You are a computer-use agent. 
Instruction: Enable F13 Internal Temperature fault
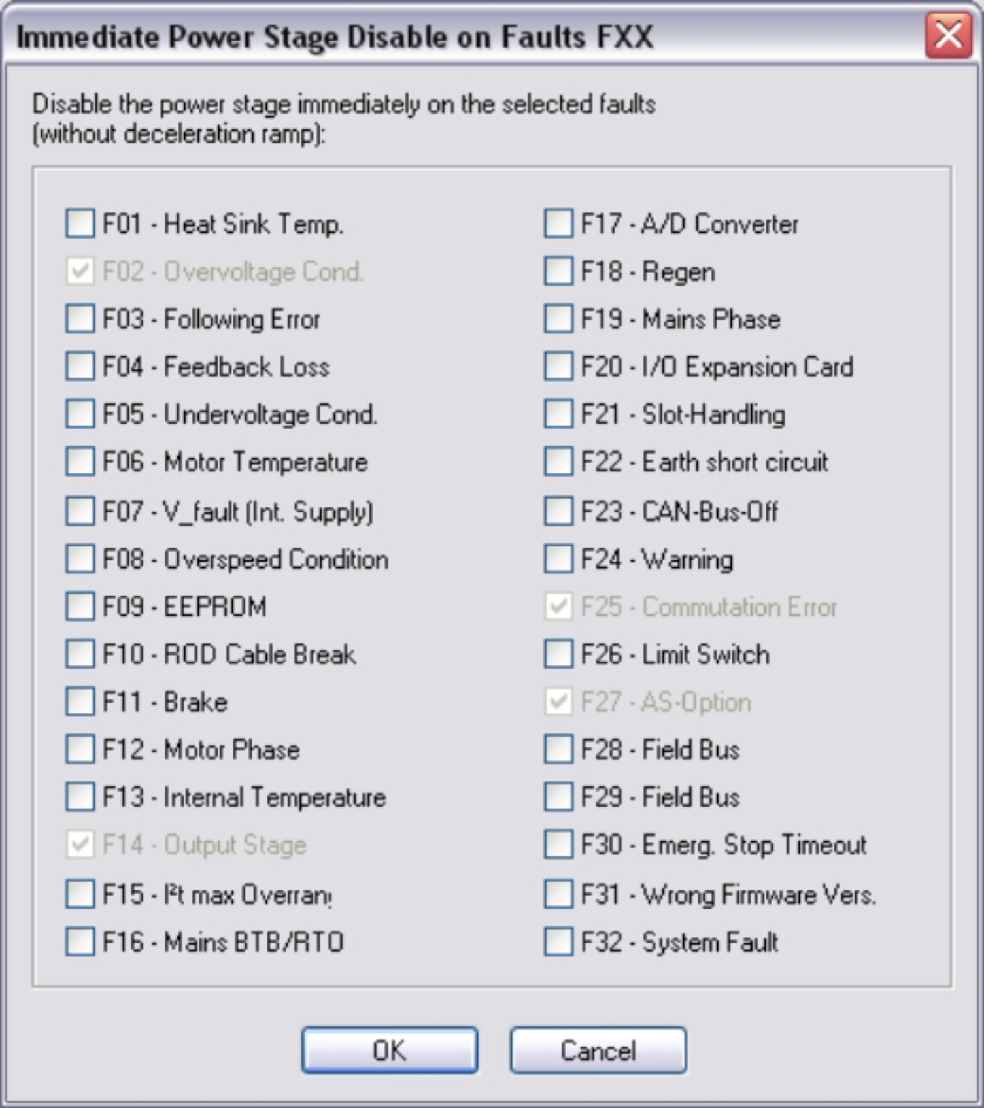(80, 797)
